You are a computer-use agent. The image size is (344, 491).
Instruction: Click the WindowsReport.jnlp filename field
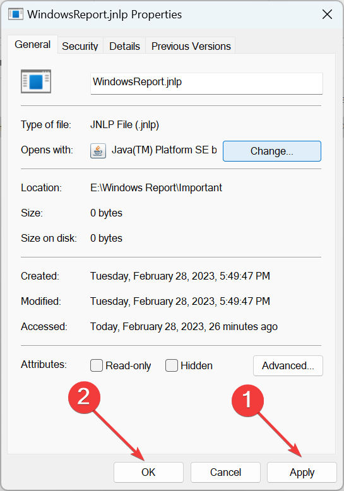tap(206, 83)
